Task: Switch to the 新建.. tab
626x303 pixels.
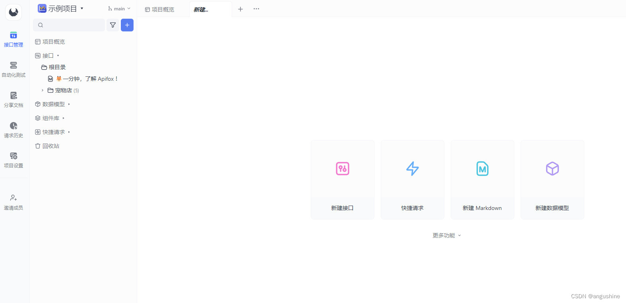Action: [x=211, y=9]
